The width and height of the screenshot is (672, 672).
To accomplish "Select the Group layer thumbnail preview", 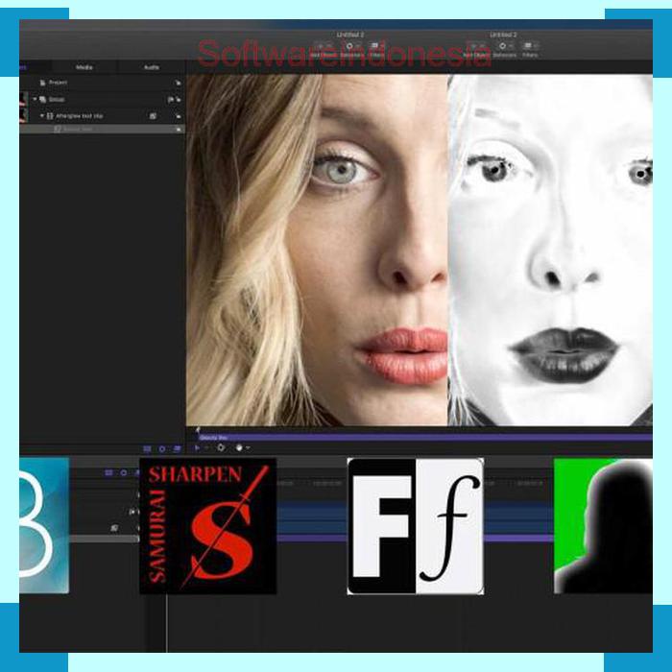I will coord(24,99).
